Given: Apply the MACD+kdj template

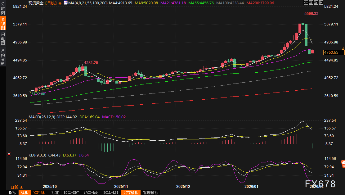Looking at the screenshot, I should 91,193.
